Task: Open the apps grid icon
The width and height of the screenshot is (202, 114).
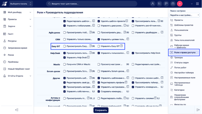Action: point(197,4)
